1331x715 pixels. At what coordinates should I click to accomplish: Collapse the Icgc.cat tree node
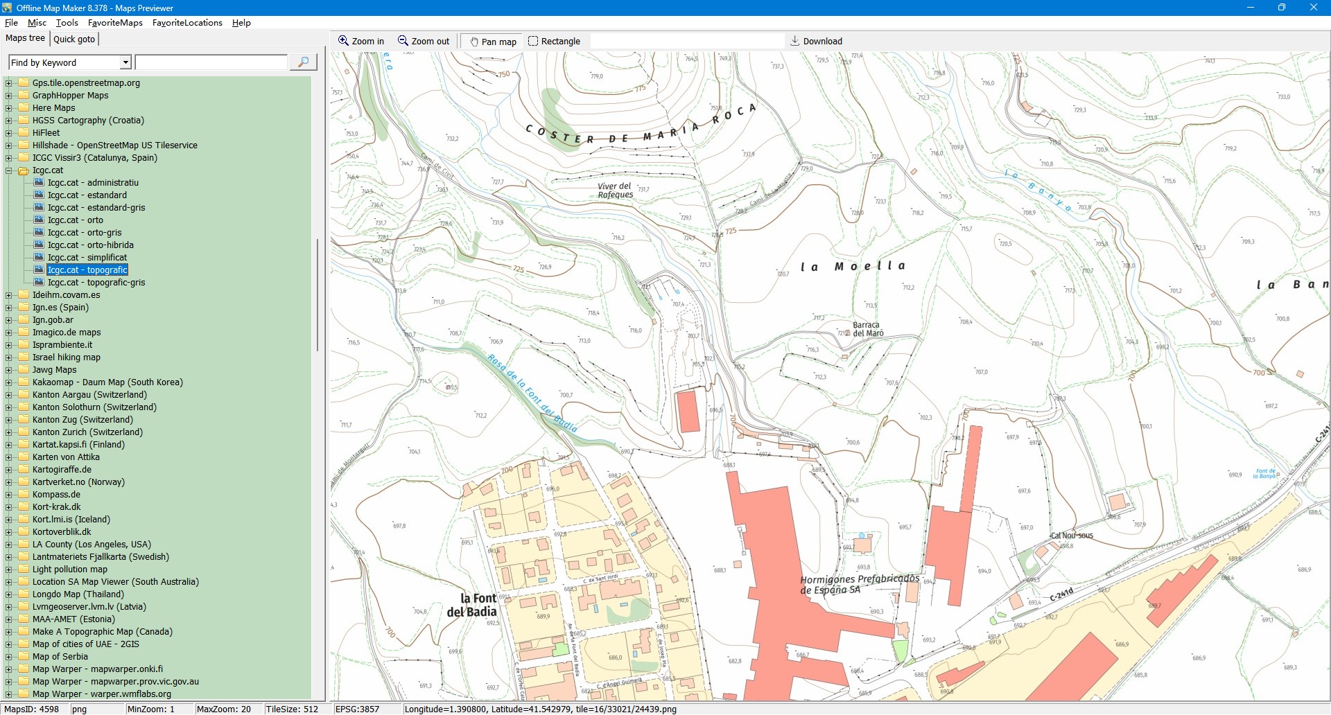tap(9, 170)
